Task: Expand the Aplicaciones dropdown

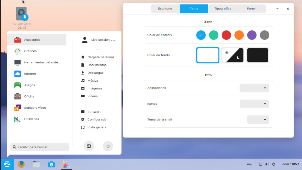Action: (254, 88)
